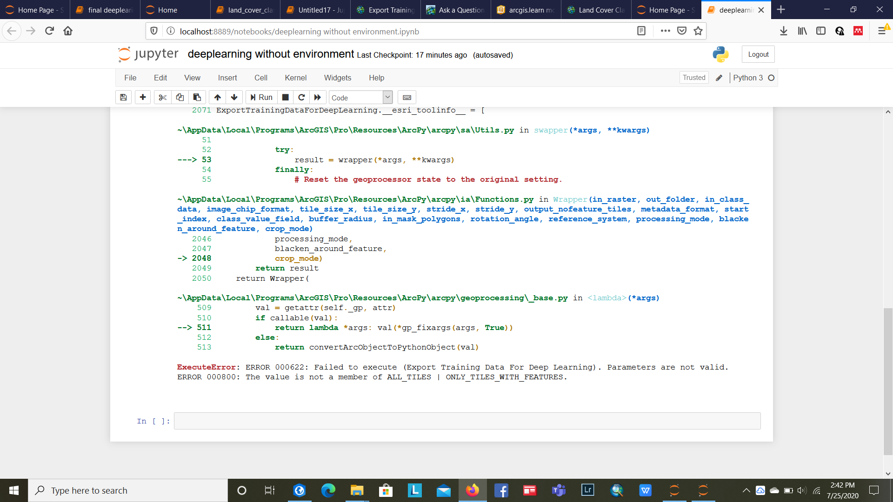Open the Insert menu
This screenshot has height=502, width=893.
click(x=227, y=78)
